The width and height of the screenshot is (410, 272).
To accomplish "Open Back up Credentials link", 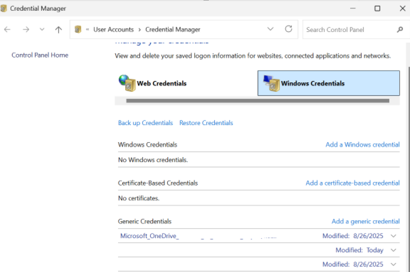I will 145,123.
